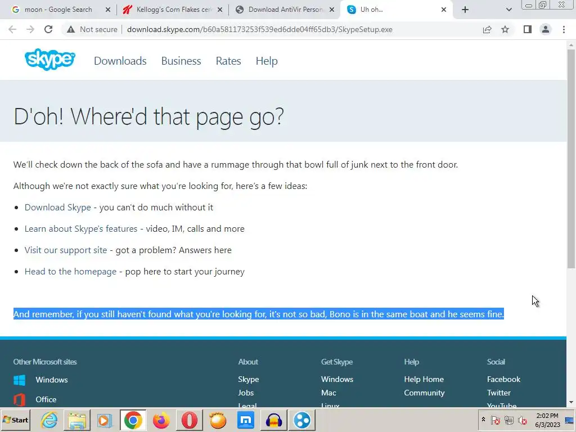The width and height of the screenshot is (576, 432).
Task: Click the Windows logo icon in footer
Action: pyautogui.click(x=20, y=380)
